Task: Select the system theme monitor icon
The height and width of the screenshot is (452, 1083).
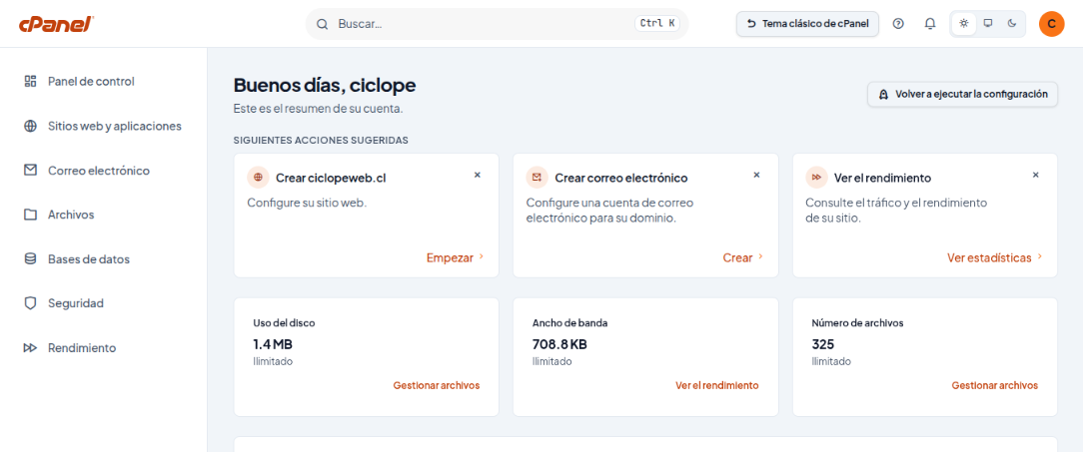Action: [x=988, y=24]
